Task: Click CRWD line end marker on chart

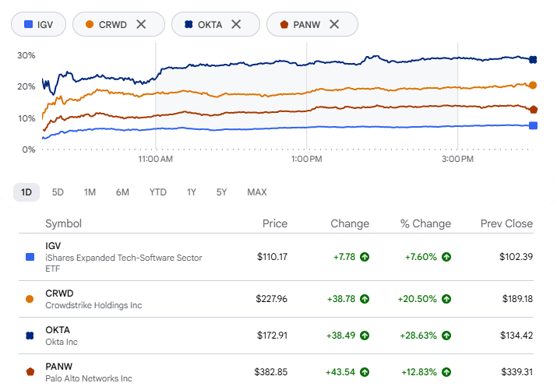Action: coord(533,85)
